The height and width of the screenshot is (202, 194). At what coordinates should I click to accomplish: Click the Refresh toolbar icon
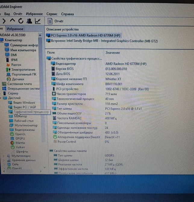(x=21, y=21)
